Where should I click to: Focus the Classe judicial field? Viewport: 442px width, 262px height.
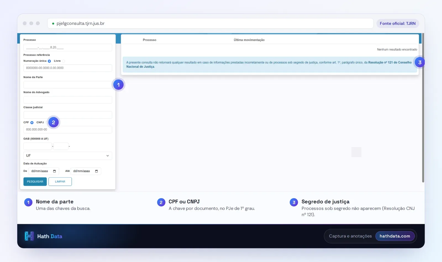[68, 115]
